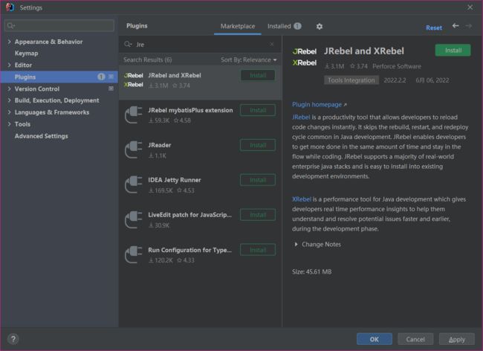
Task: Click the JRebel mybatisPlus extension plug icon
Action: (x=133, y=115)
